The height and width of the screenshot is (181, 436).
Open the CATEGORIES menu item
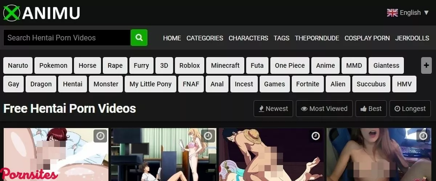point(205,38)
